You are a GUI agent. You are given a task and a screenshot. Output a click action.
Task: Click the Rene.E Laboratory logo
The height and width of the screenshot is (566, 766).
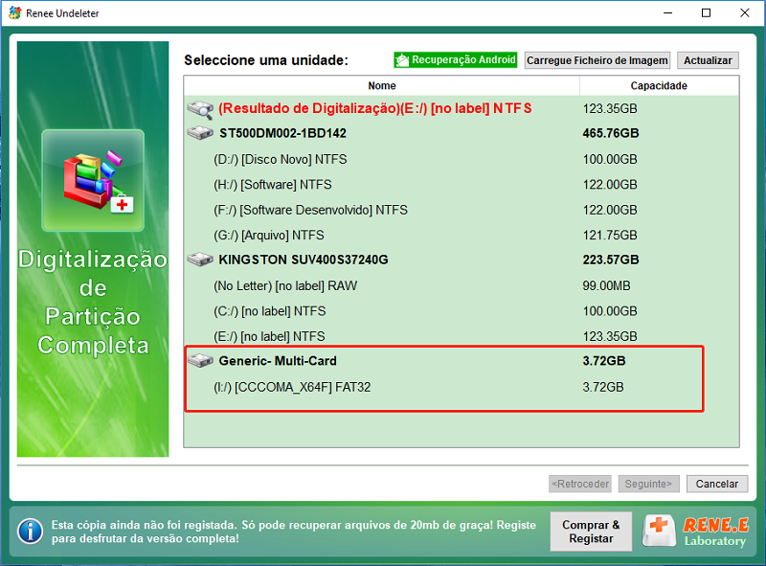pos(696,532)
